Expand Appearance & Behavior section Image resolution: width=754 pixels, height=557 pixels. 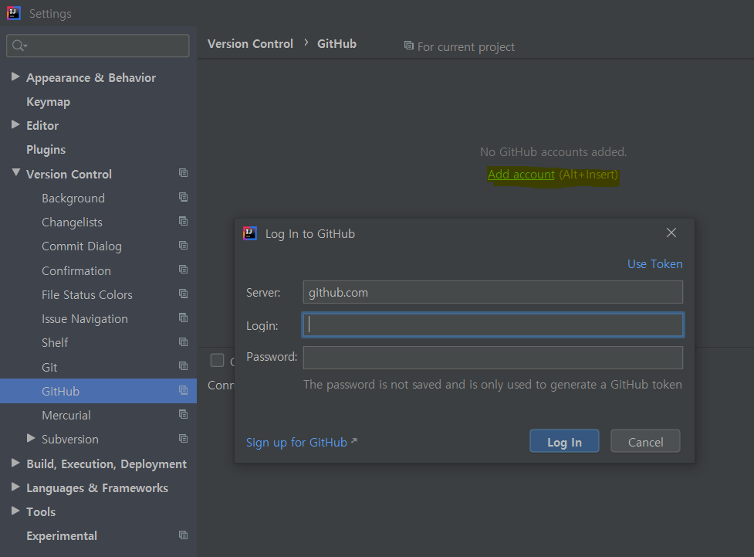click(x=15, y=76)
